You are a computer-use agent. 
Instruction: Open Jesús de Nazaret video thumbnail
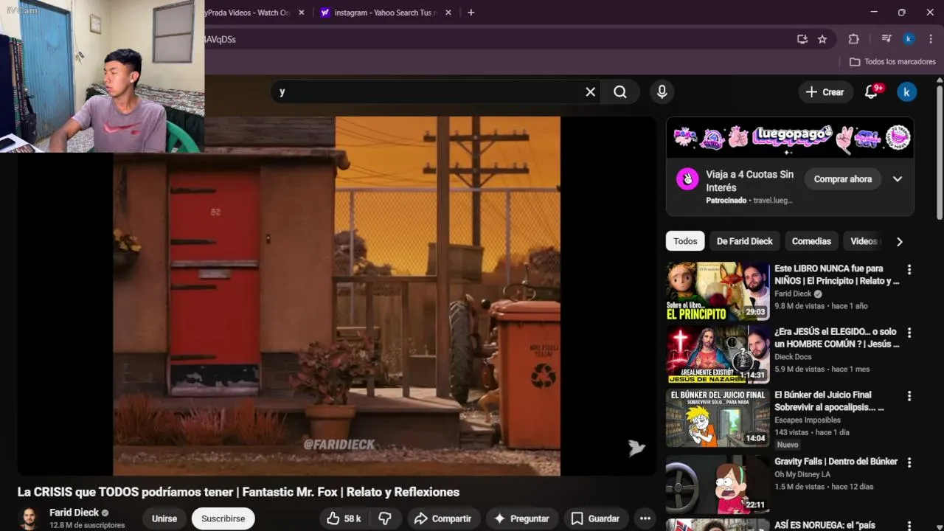[x=718, y=355]
